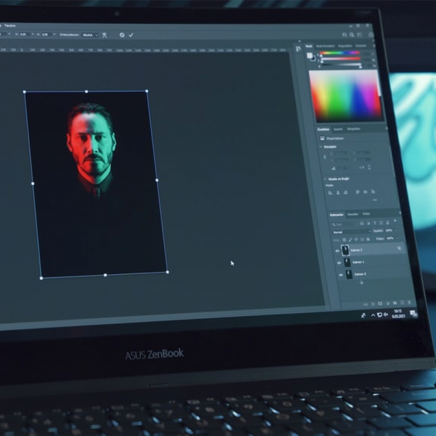Hide the bottom layer in the Layers panel
The image size is (436, 436).
pyautogui.click(x=341, y=275)
